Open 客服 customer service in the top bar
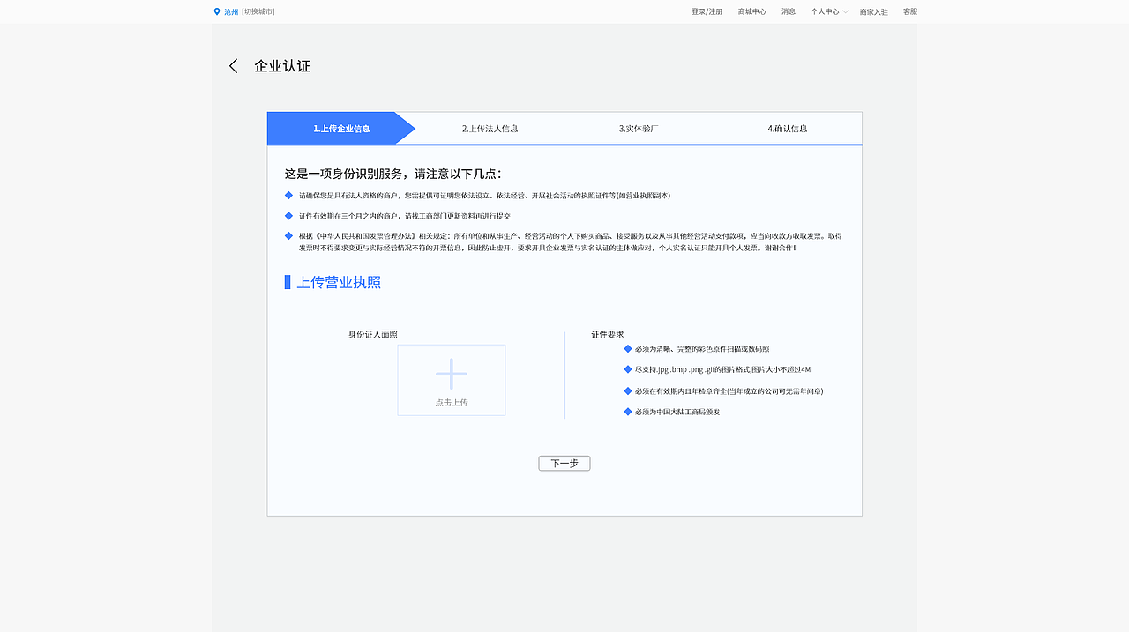 pyautogui.click(x=909, y=11)
